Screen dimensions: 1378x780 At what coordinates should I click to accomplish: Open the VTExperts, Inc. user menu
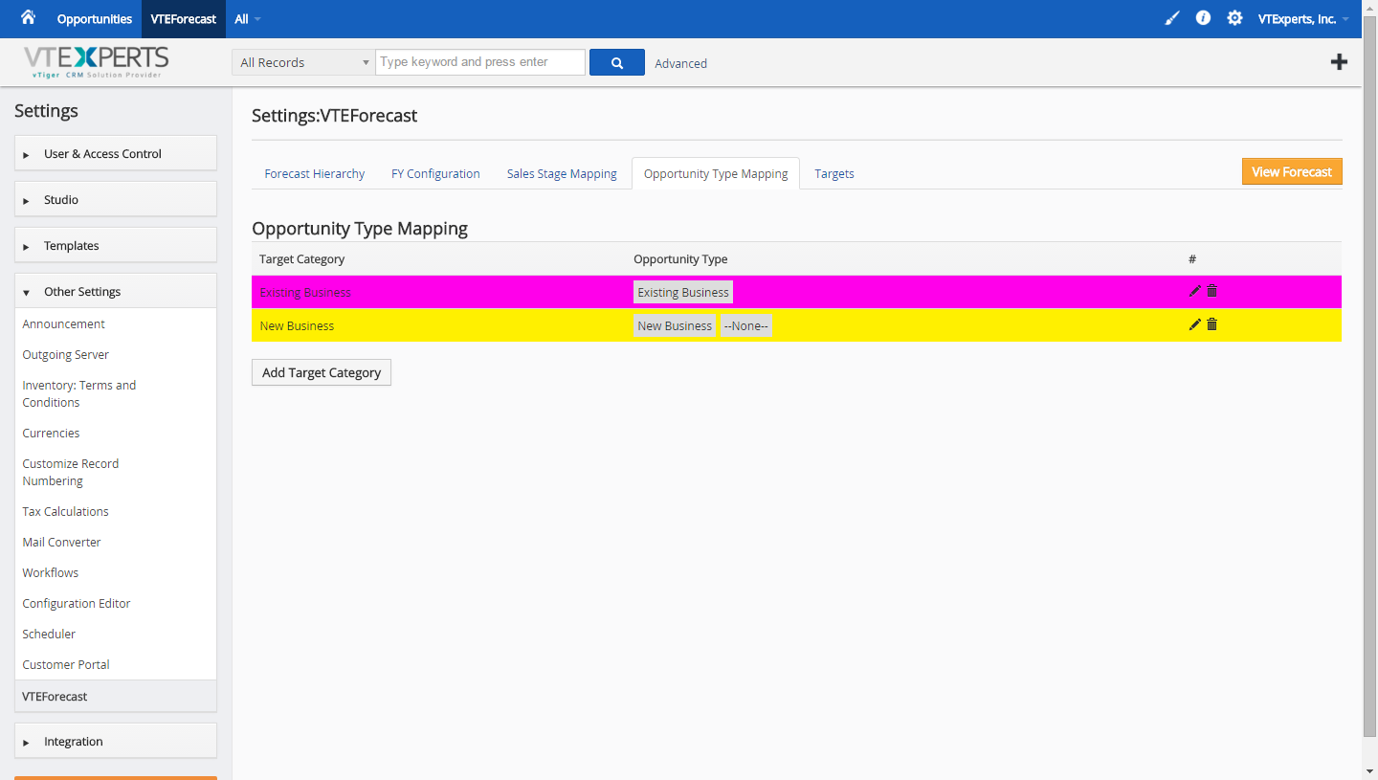[x=1303, y=19]
